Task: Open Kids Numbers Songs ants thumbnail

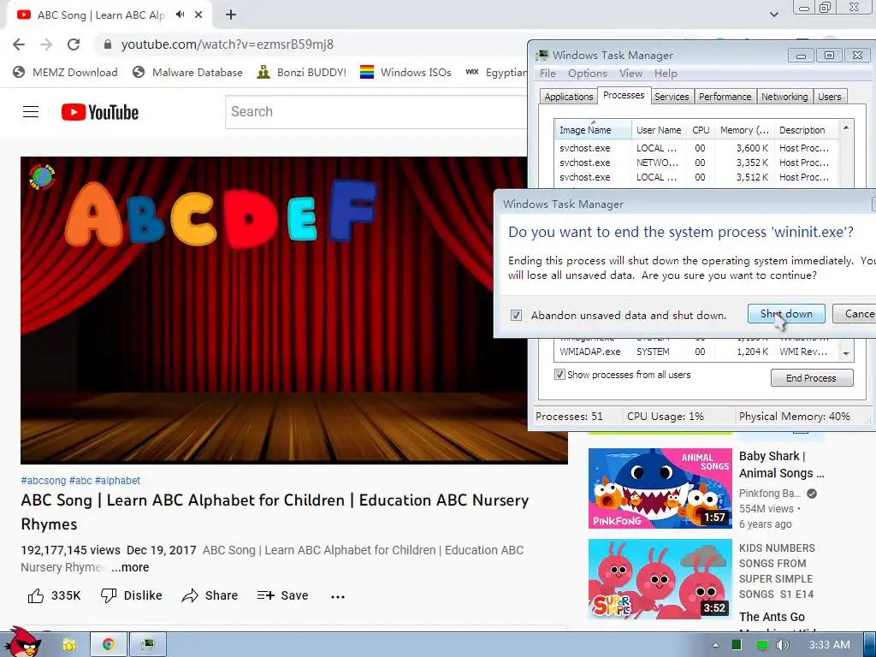Action: point(660,579)
